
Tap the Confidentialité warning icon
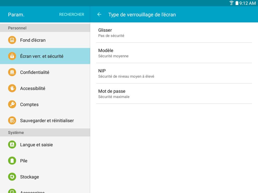(x=12, y=72)
